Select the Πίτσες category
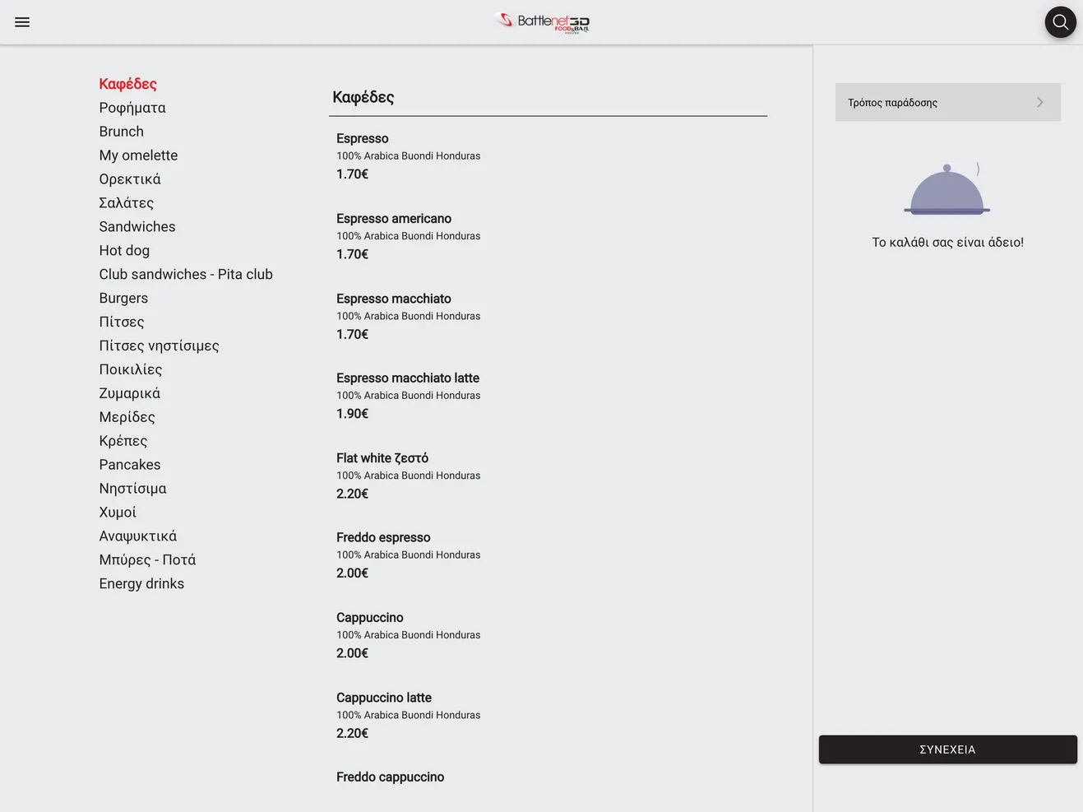The width and height of the screenshot is (1083, 812). point(122,322)
